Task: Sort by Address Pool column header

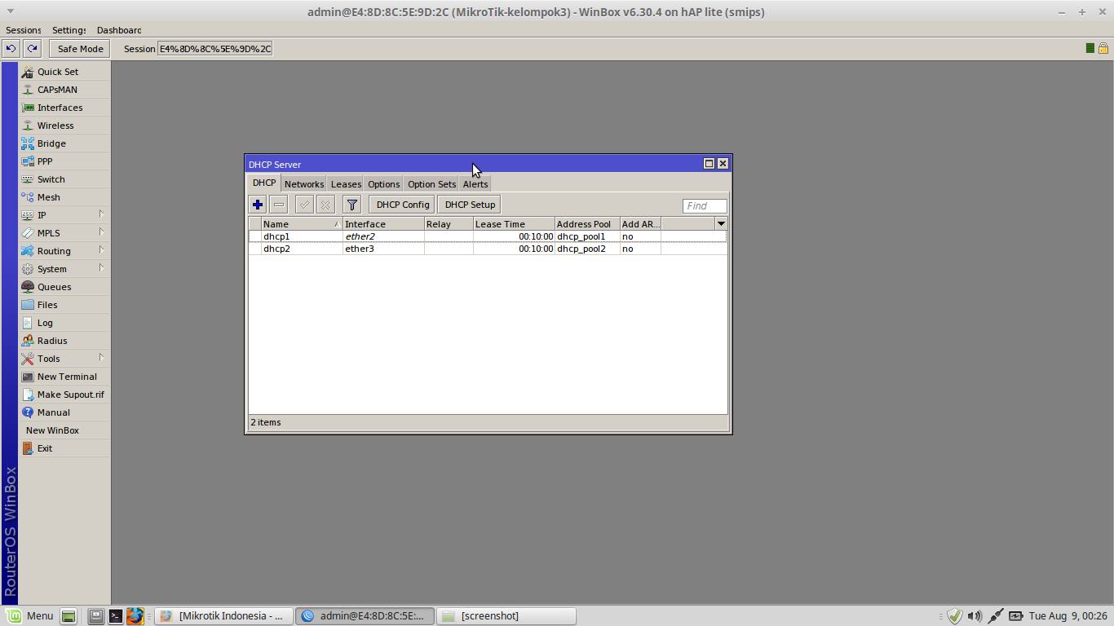Action: (587, 224)
